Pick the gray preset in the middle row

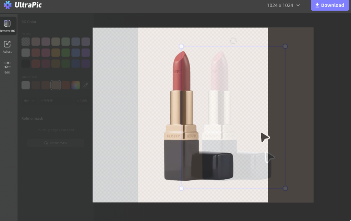pos(25,52)
